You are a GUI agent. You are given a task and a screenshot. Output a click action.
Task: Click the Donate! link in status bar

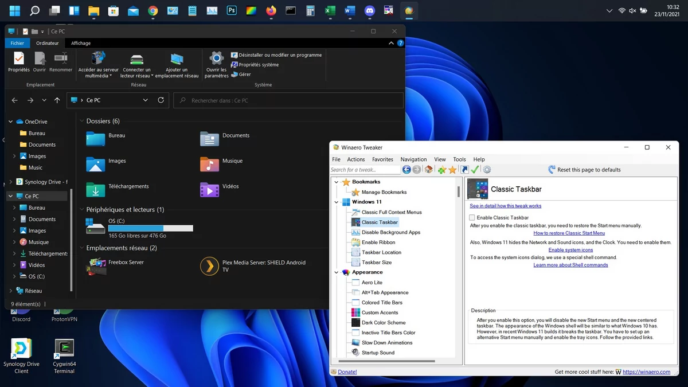(x=347, y=372)
